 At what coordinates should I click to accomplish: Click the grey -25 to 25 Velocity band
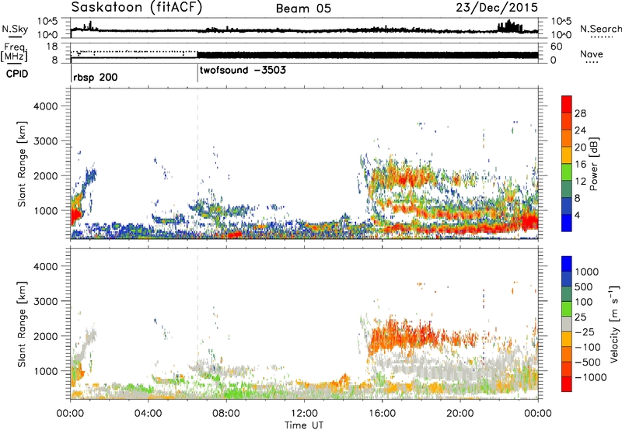tap(567, 324)
